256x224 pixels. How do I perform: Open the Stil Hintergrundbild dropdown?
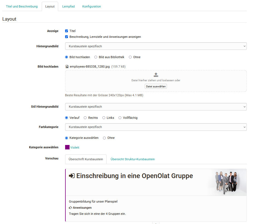(156, 107)
